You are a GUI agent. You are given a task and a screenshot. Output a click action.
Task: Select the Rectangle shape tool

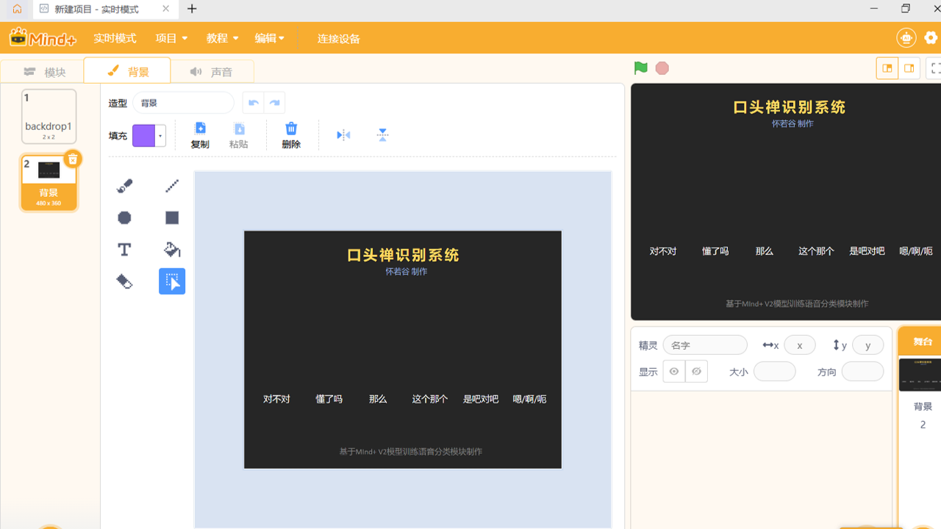pos(171,217)
